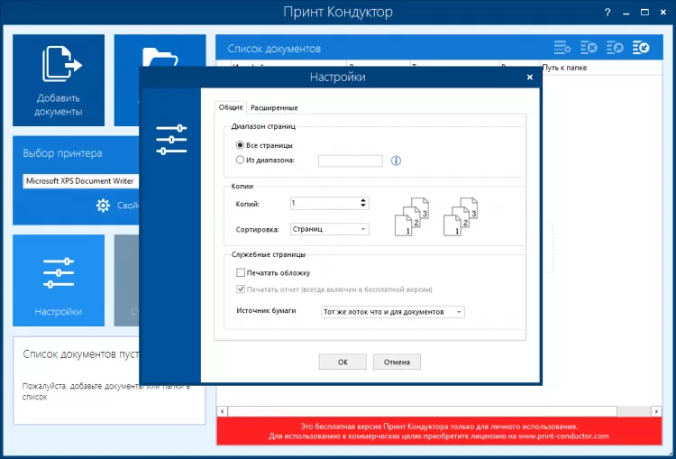
Task: Close the Настройки dialog with X
Action: [x=530, y=78]
